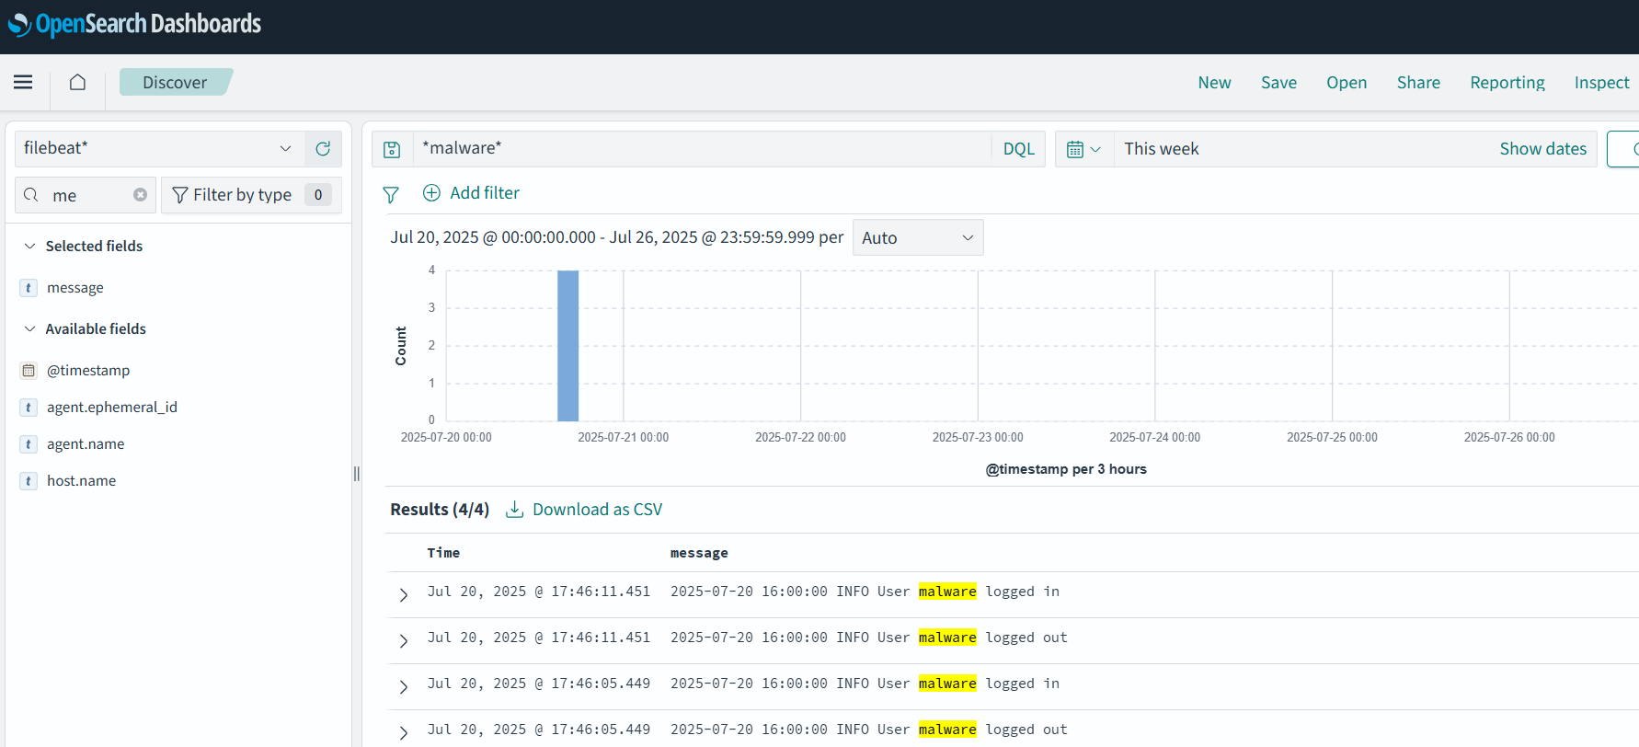The height and width of the screenshot is (747, 1639).
Task: Focus the *malware* query input
Action: pyautogui.click(x=702, y=149)
